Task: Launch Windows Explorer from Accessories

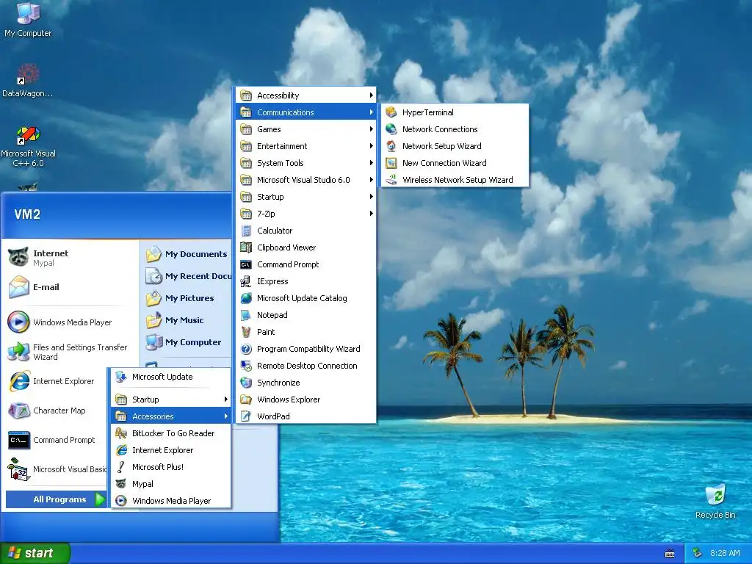Action: pyautogui.click(x=305, y=399)
